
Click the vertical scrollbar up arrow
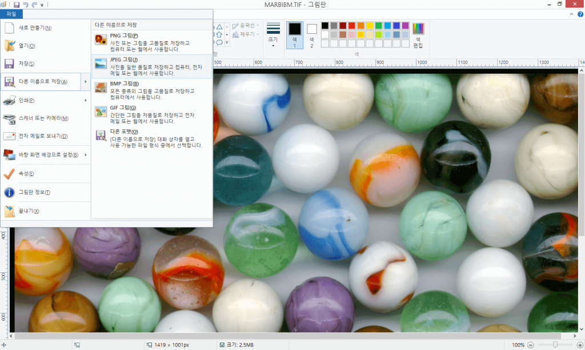pyautogui.click(x=581, y=70)
